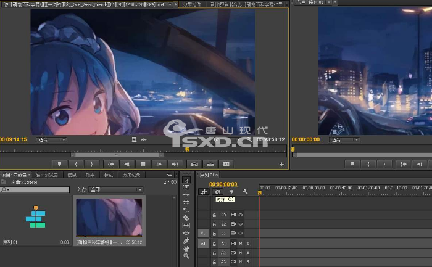
Task: Open program monitor zoom level dropdown
Action: [344, 139]
